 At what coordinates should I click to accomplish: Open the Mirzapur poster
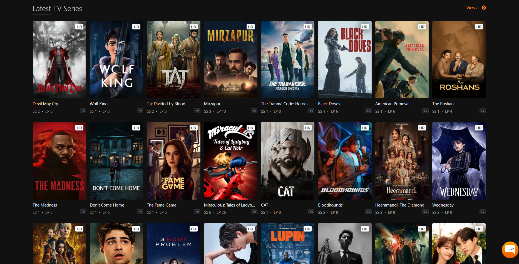(231, 60)
